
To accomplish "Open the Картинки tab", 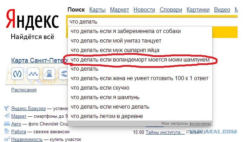I will tap(198, 9).
